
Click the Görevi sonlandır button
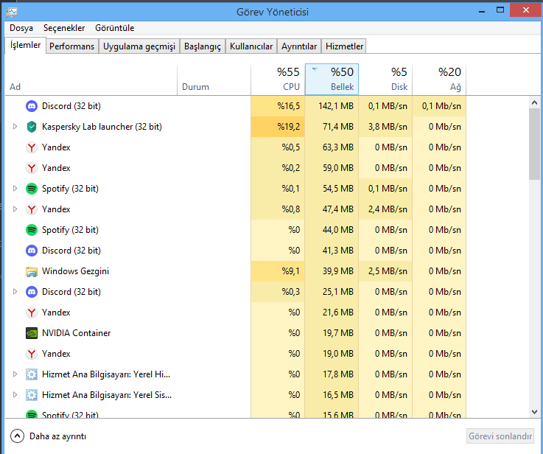coord(500,436)
